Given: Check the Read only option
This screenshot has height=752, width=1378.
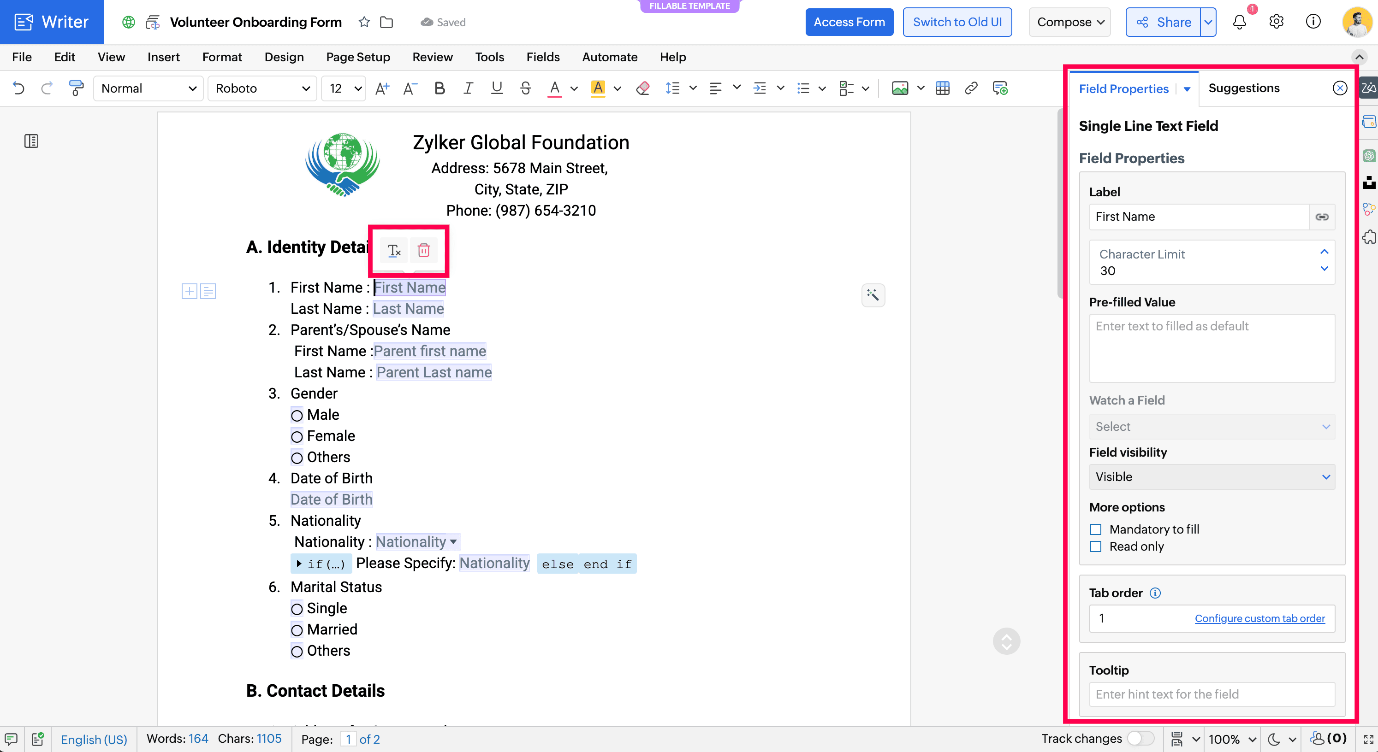Looking at the screenshot, I should (1096, 546).
